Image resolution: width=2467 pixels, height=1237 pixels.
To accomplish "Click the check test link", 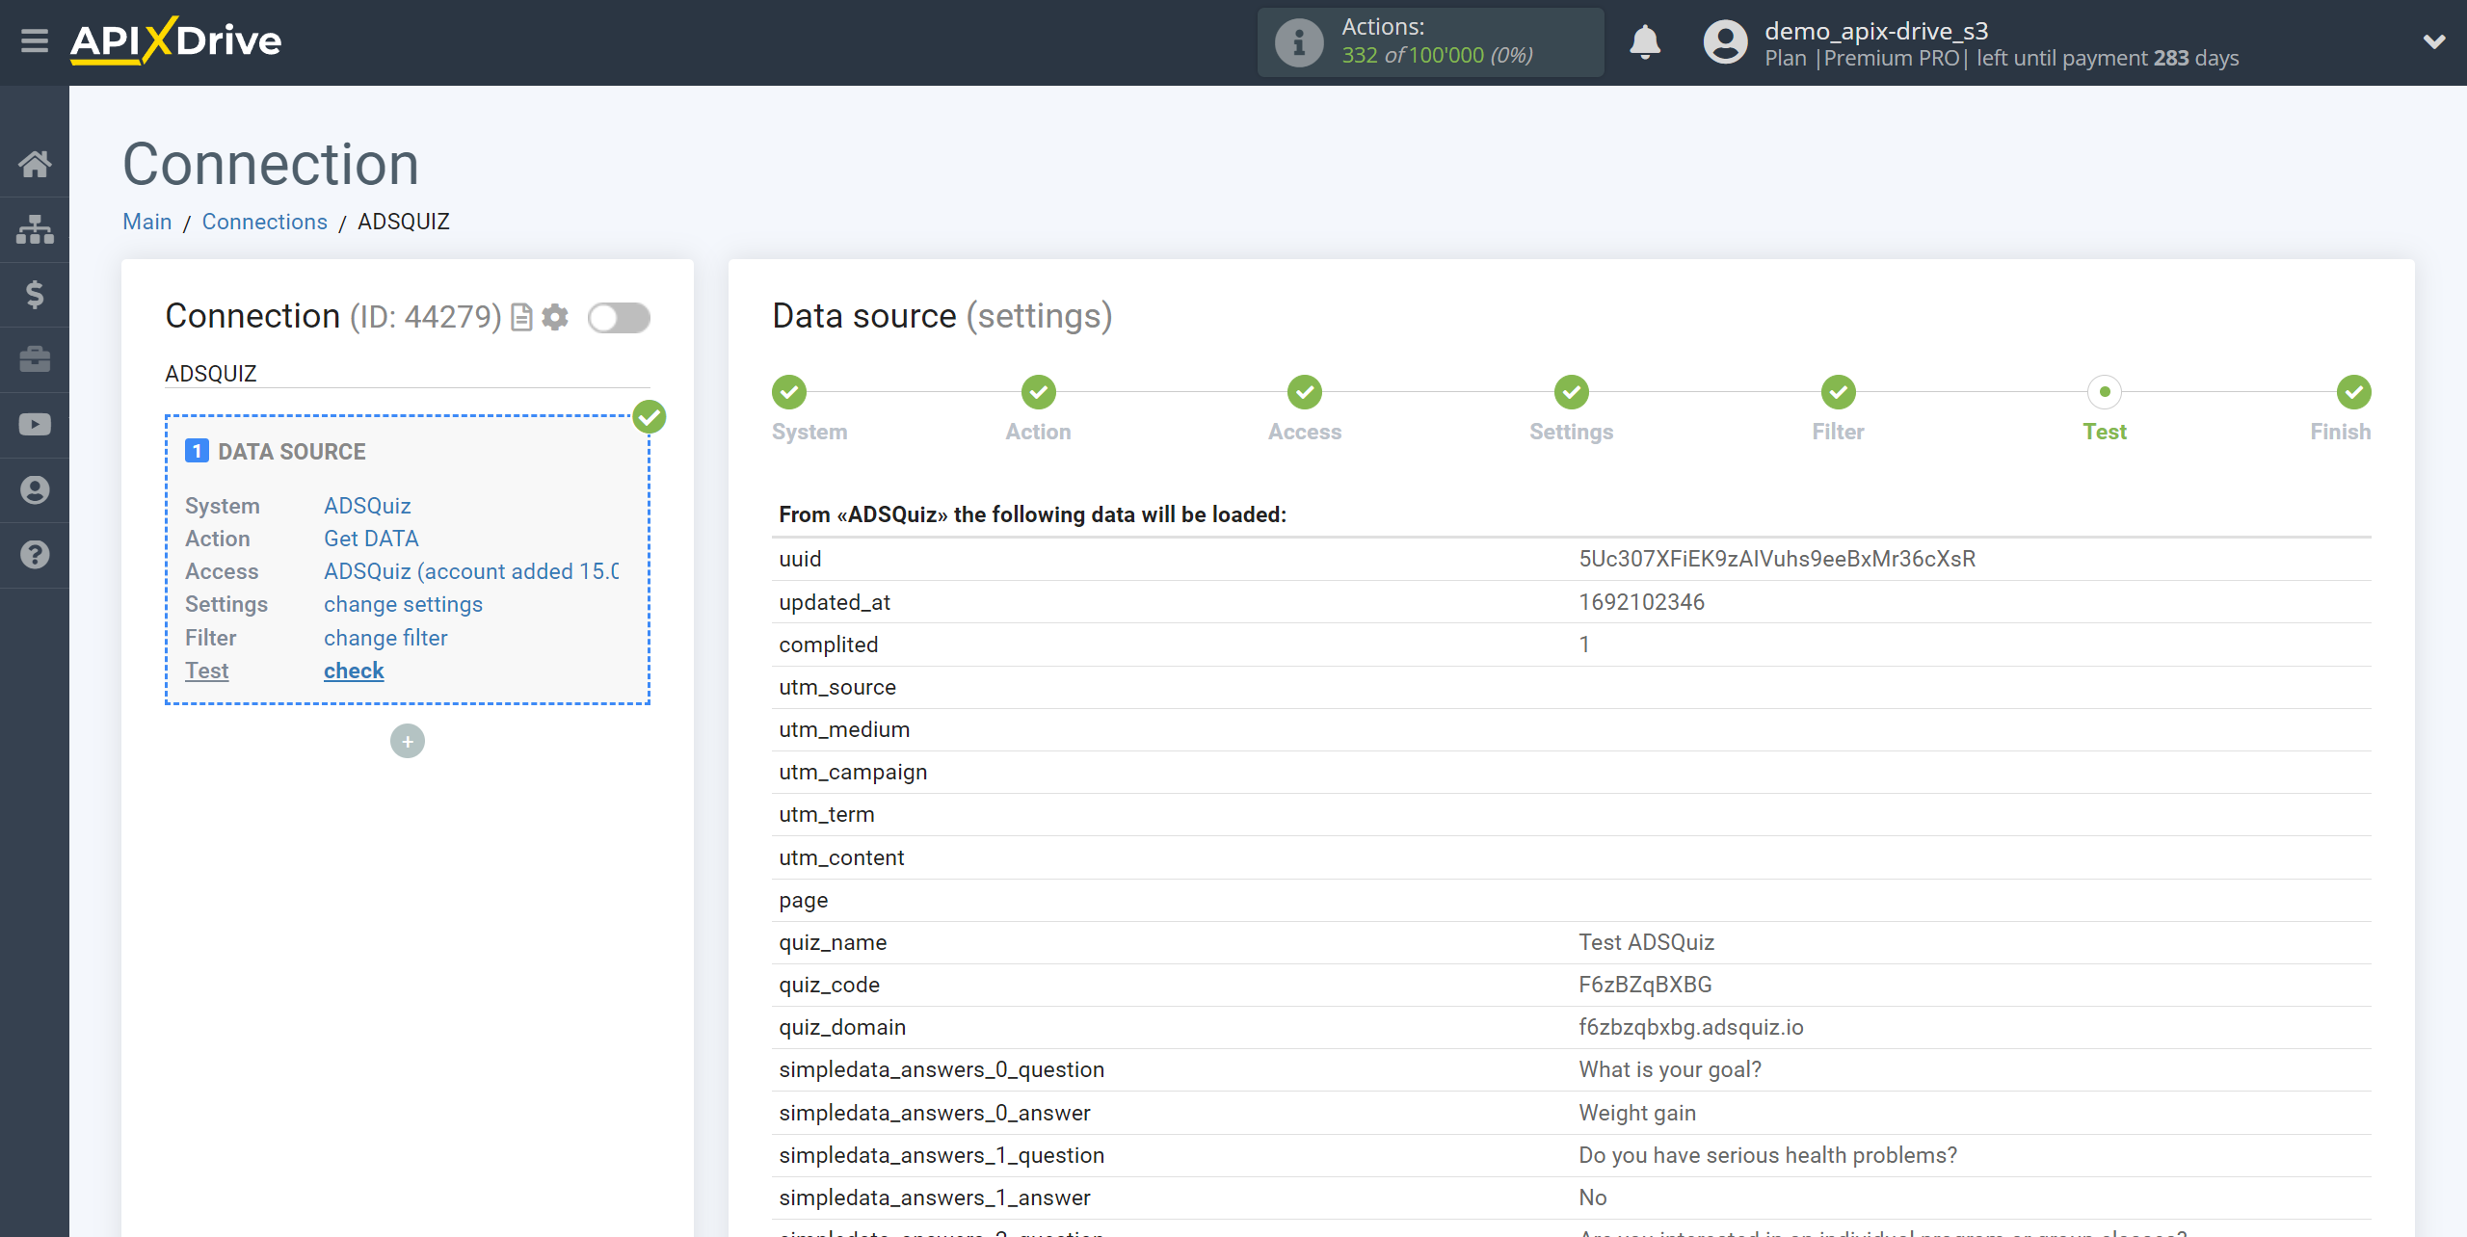I will pyautogui.click(x=354, y=671).
